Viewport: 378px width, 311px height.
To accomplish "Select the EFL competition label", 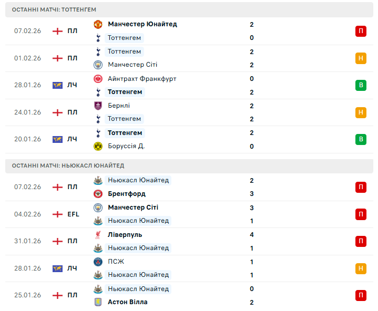I will pyautogui.click(x=73, y=214).
